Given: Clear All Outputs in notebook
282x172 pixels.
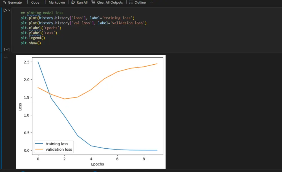Looking at the screenshot, I should coord(107,2).
